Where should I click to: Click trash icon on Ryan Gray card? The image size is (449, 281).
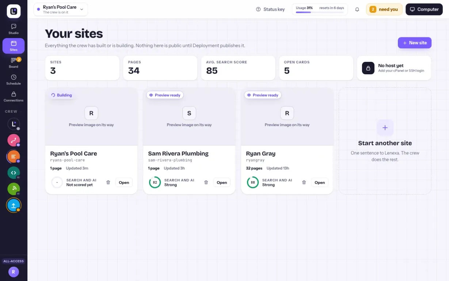(x=304, y=182)
